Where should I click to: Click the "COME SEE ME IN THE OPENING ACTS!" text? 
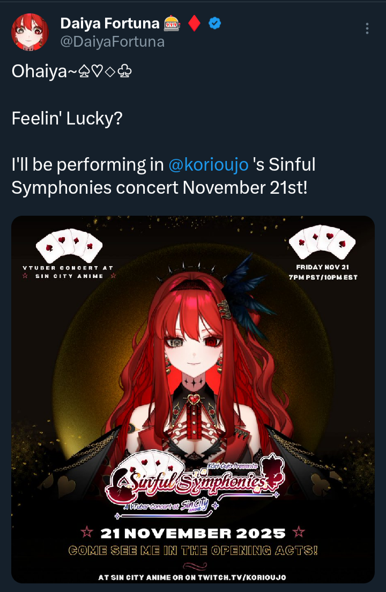[193, 551]
